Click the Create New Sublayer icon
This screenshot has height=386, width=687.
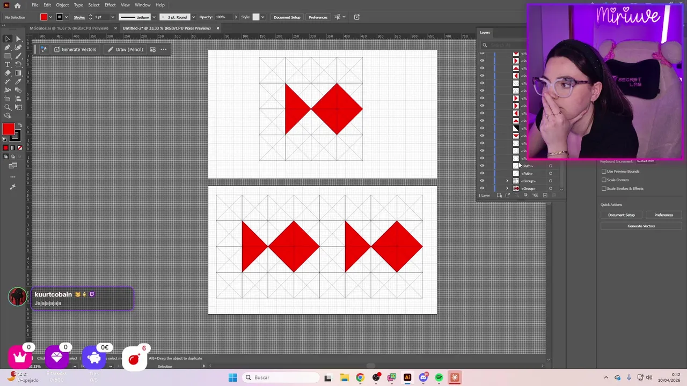pos(535,195)
